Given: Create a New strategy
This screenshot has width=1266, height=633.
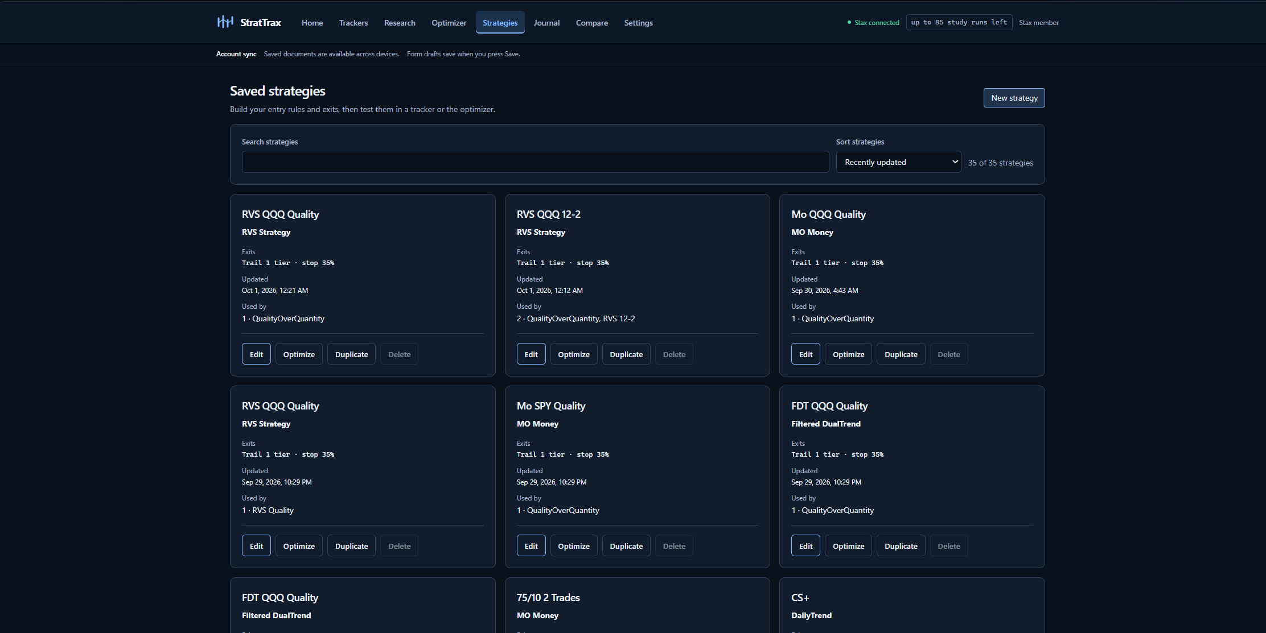Looking at the screenshot, I should coord(1014,98).
